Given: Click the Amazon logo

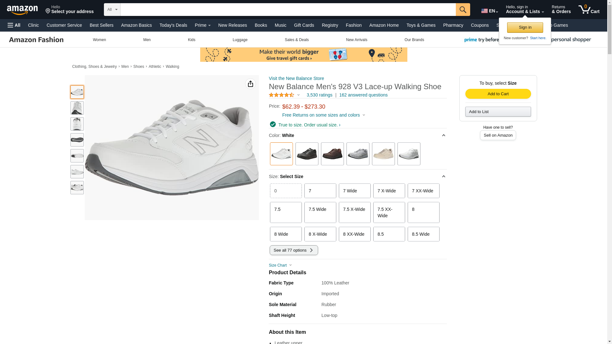Looking at the screenshot, I should pyautogui.click(x=22, y=10).
